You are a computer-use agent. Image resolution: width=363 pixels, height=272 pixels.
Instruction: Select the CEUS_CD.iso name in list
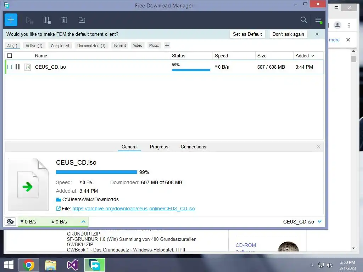(50, 67)
